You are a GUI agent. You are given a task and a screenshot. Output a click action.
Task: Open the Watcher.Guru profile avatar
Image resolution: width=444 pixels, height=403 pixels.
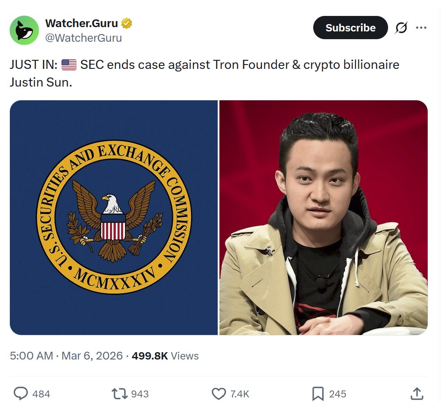[25, 30]
